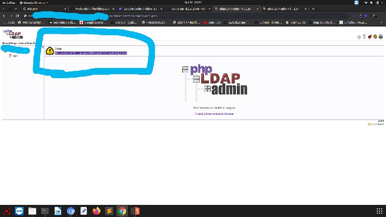The width and height of the screenshot is (386, 217).
Task: Launch TeamViewer from the dock
Action: click(x=19, y=211)
